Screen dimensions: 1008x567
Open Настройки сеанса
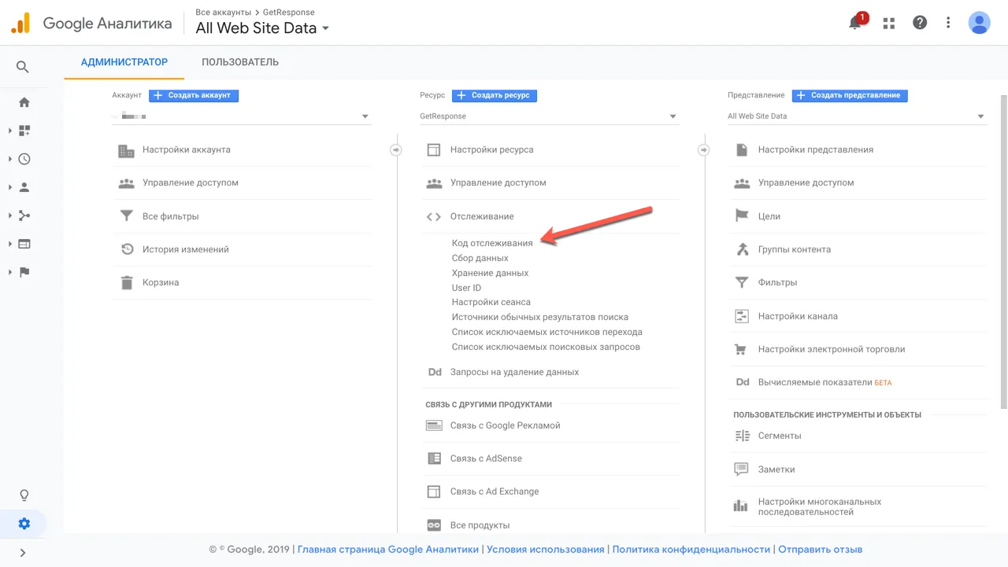491,302
